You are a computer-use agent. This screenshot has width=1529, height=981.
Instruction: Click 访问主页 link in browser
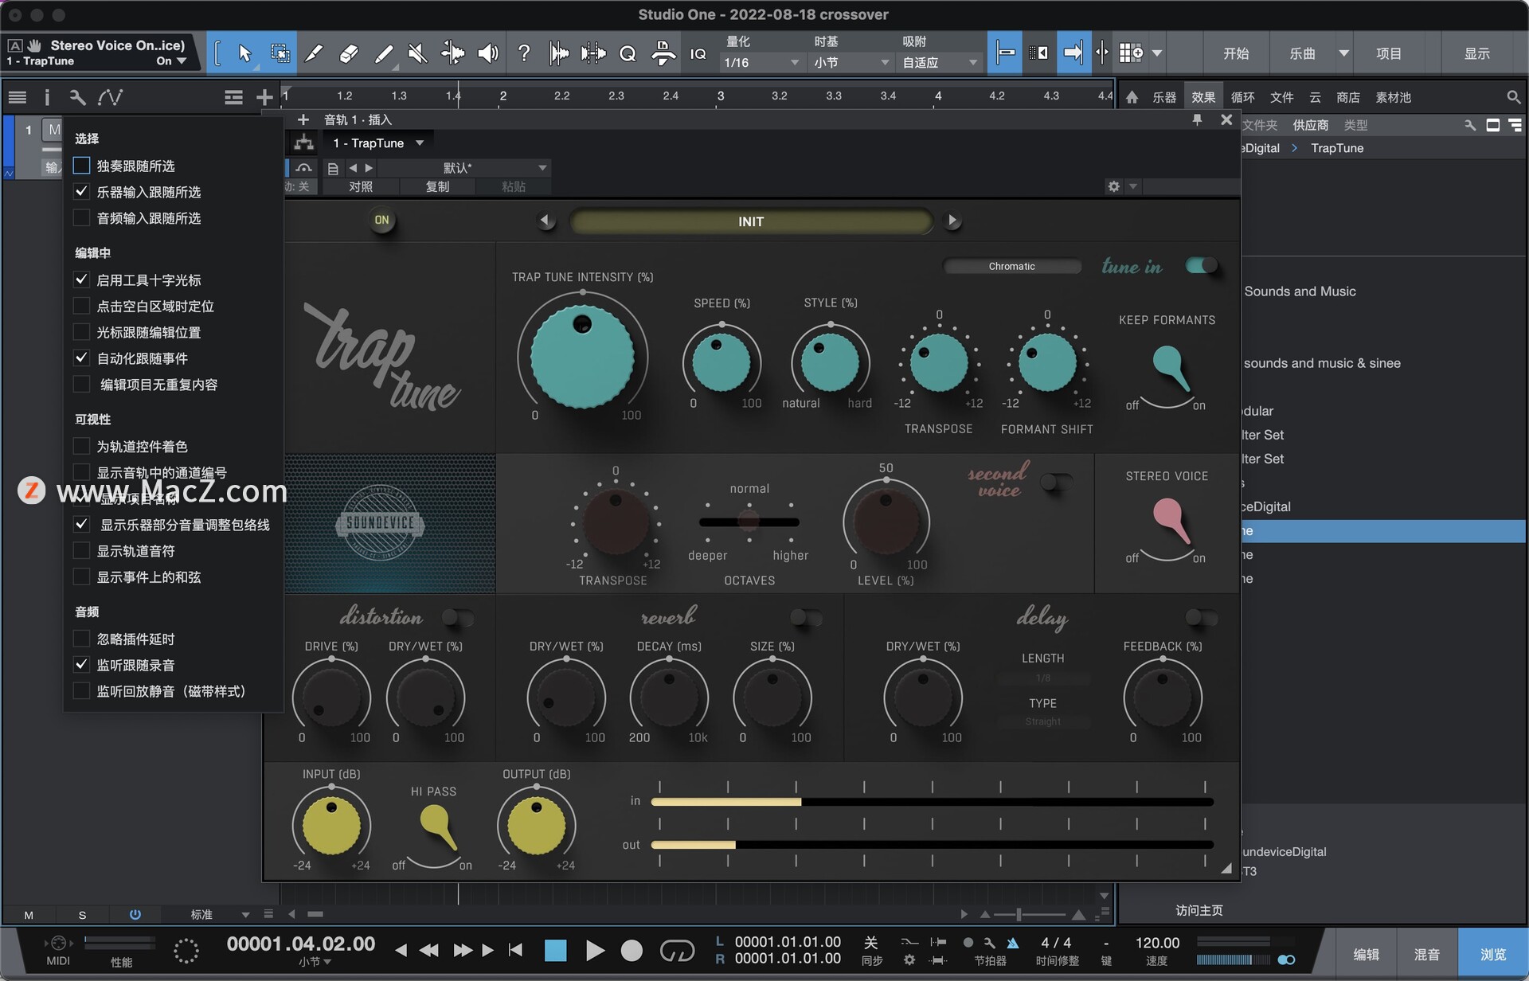[1199, 910]
